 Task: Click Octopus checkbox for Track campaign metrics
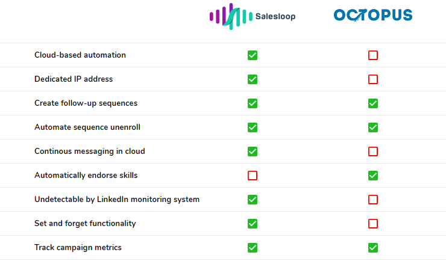[x=373, y=248]
